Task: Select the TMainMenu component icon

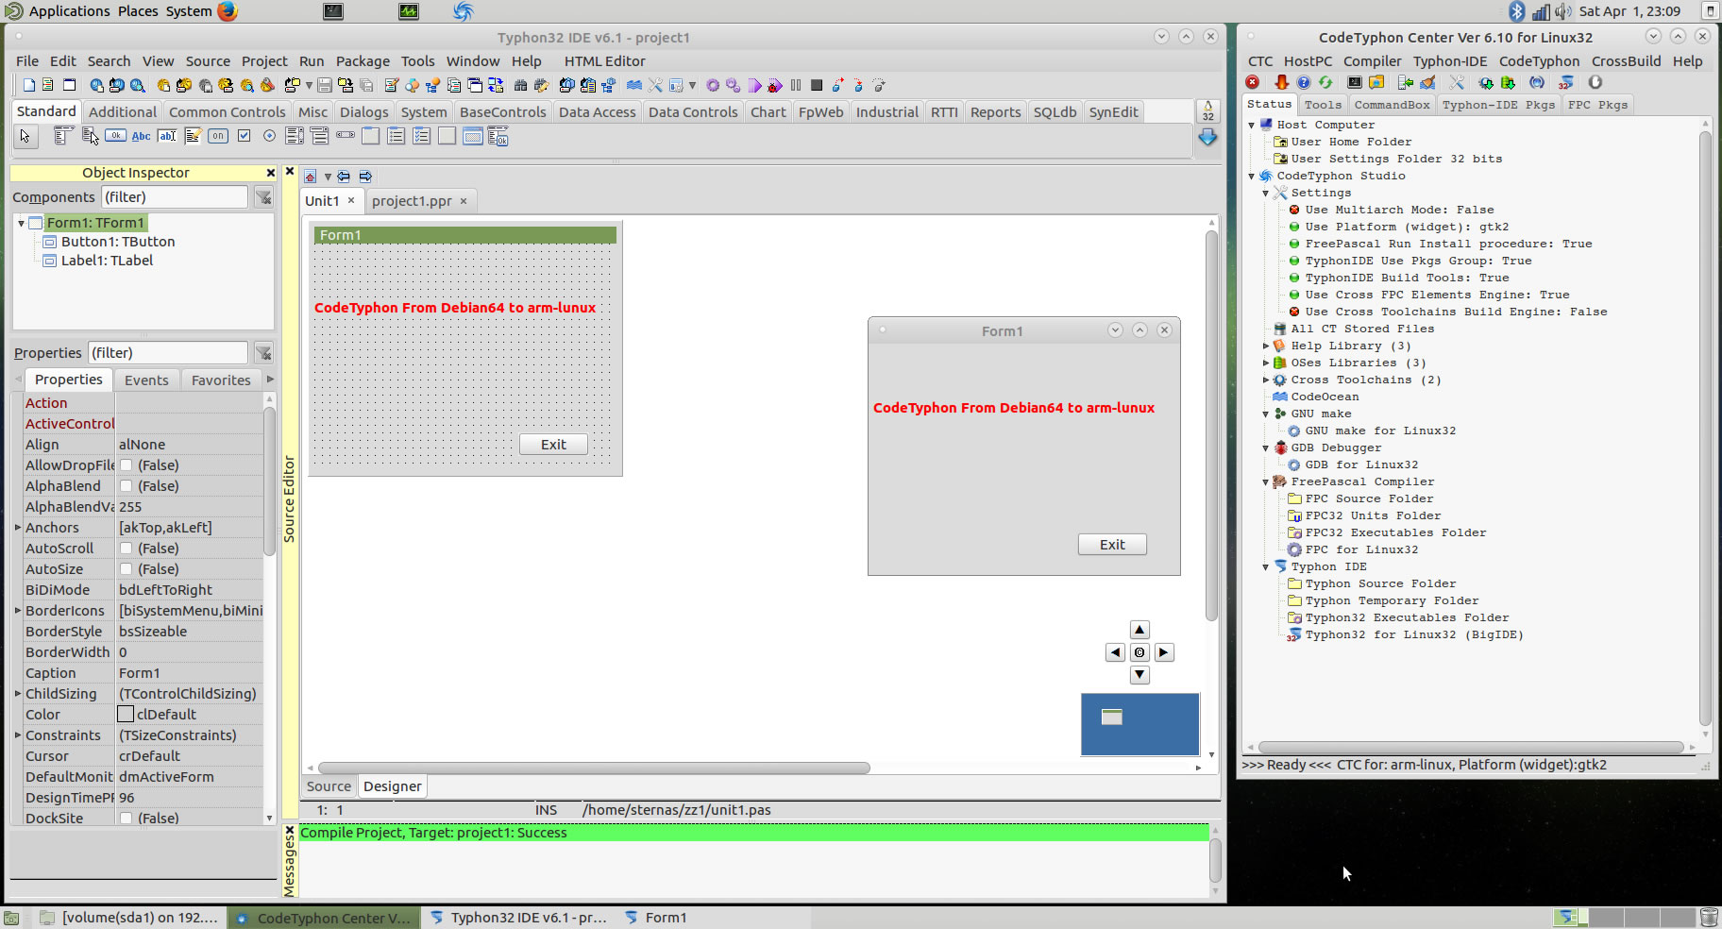Action: [x=63, y=135]
